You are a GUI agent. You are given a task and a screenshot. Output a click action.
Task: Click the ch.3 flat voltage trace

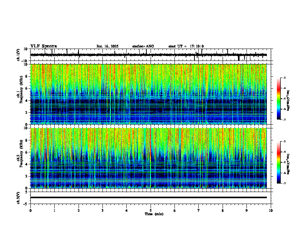(149, 197)
